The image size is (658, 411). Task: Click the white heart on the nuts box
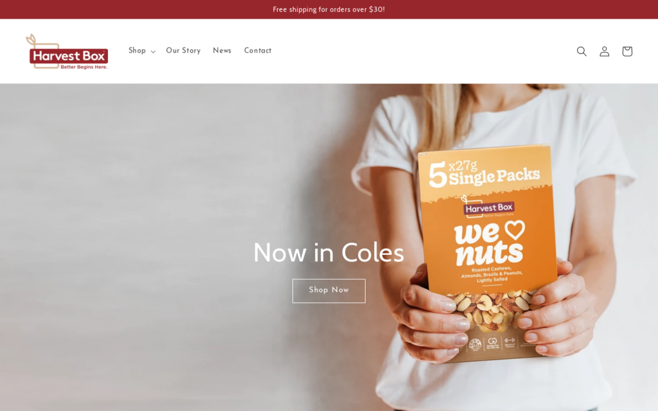click(515, 229)
